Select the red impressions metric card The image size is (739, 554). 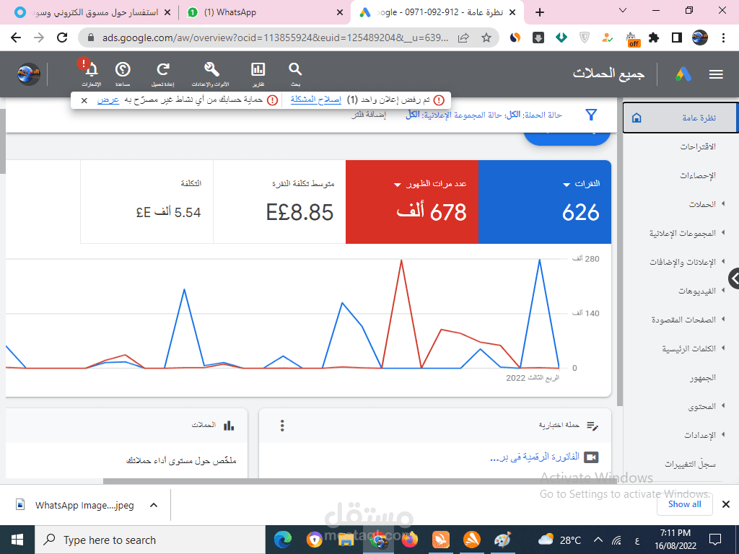pyautogui.click(x=412, y=202)
